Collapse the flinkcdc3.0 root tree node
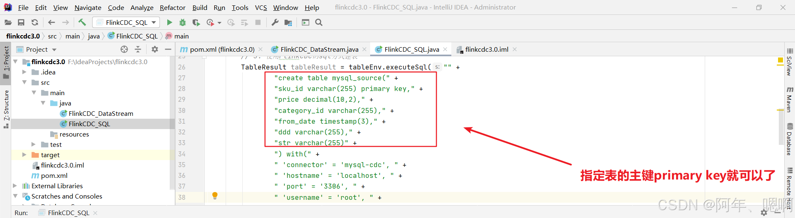 click(15, 62)
